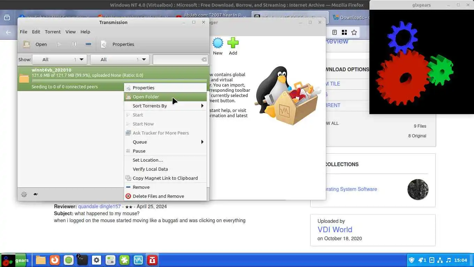Toggle the turtle speed-limit mode

[x=36, y=194]
